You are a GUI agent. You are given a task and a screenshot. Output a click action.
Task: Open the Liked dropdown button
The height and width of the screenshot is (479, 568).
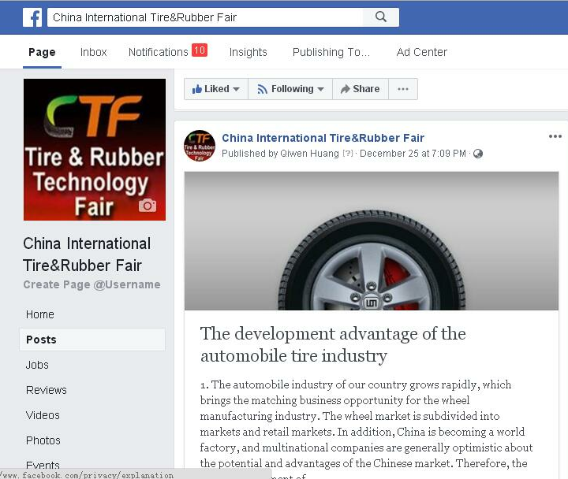point(216,89)
